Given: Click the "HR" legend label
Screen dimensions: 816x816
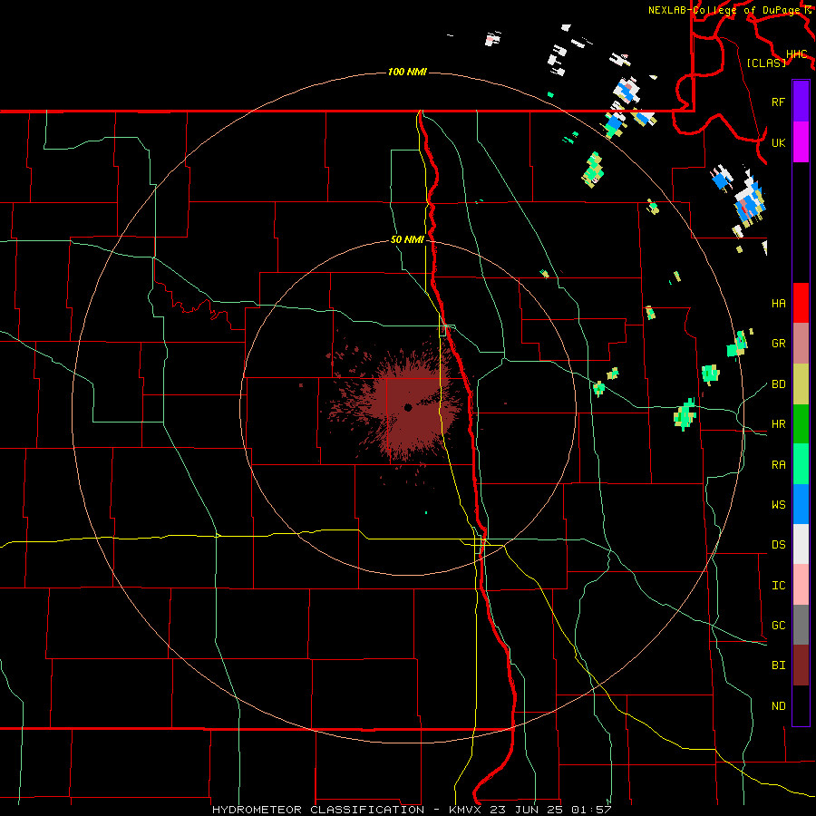Looking at the screenshot, I should tap(778, 424).
